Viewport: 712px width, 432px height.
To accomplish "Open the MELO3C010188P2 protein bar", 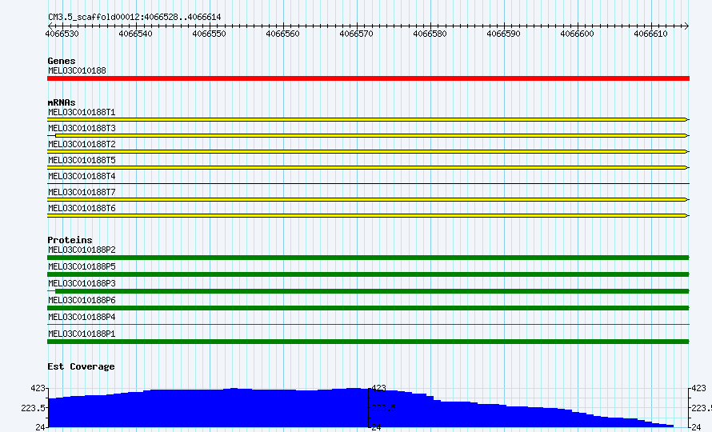I will click(368, 258).
